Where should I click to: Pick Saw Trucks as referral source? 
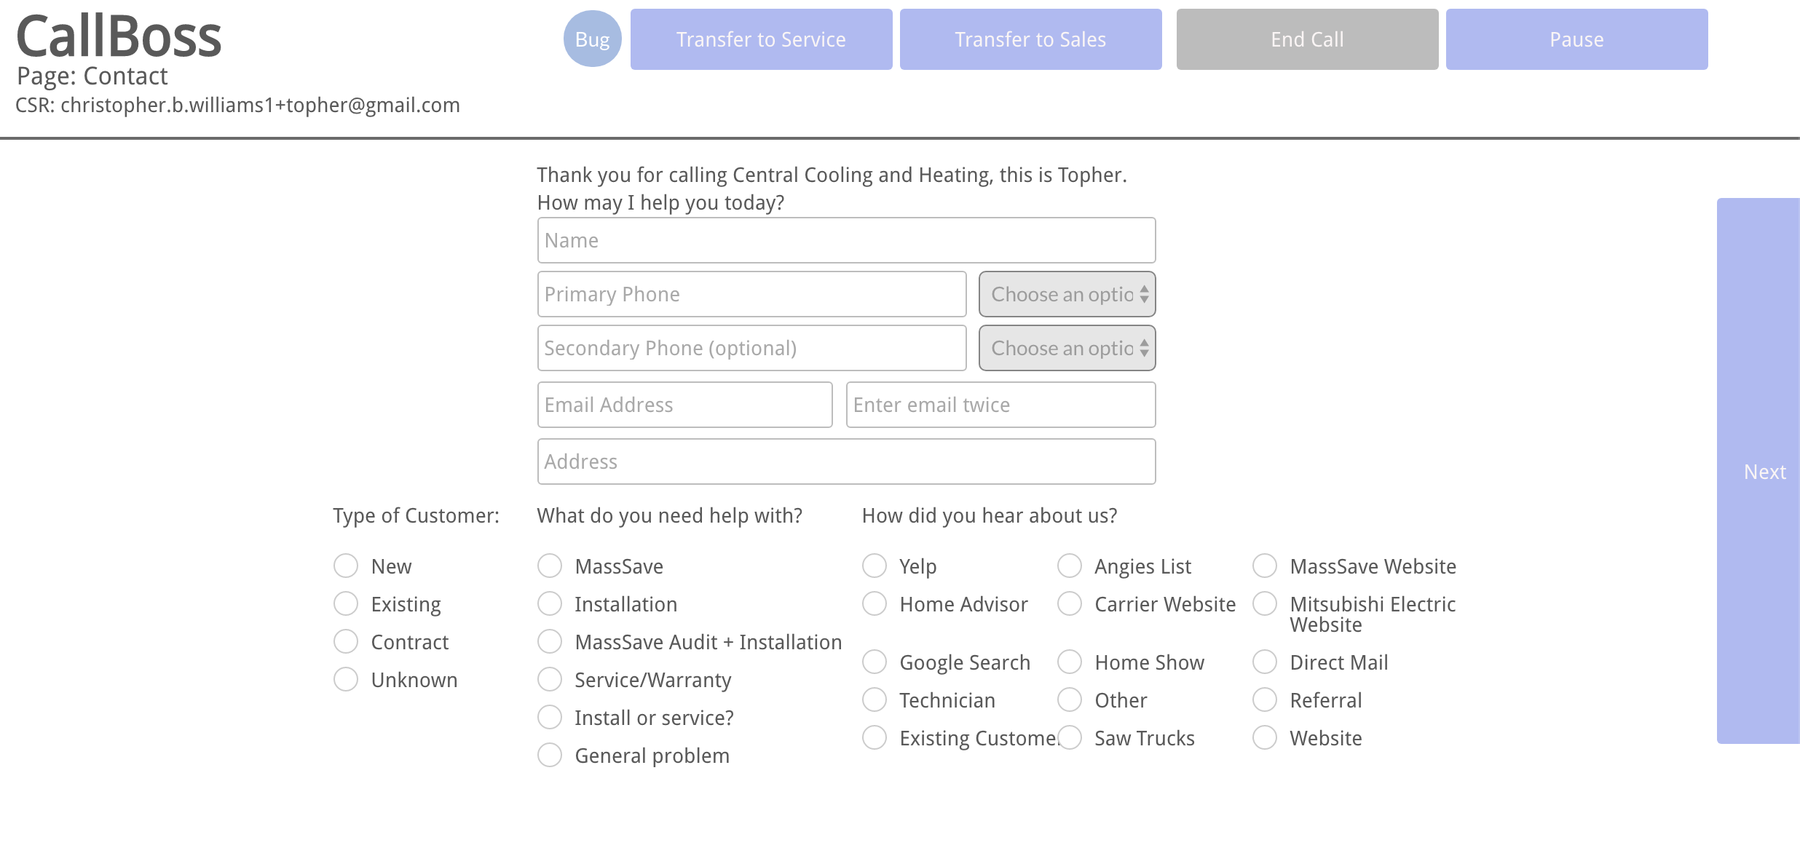pyautogui.click(x=1070, y=737)
